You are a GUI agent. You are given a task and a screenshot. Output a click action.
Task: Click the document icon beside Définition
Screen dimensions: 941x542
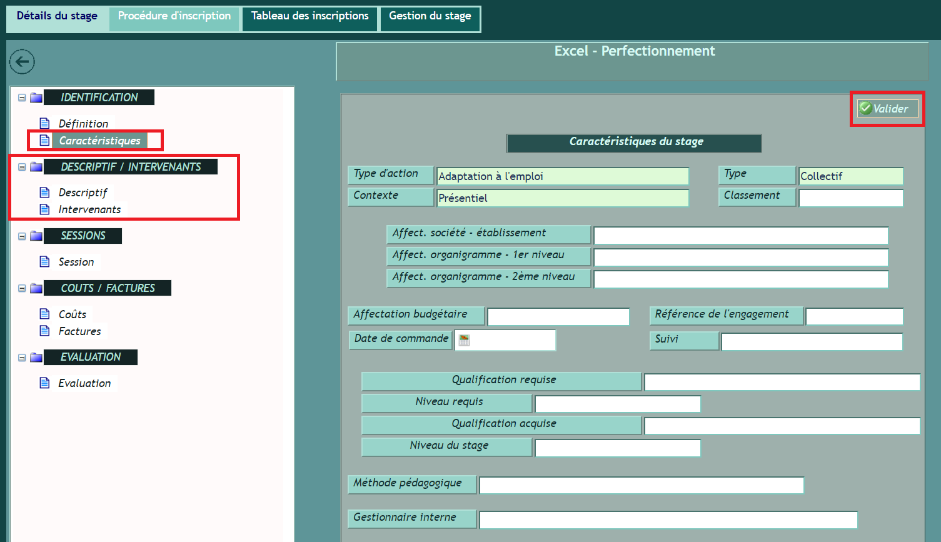point(44,123)
